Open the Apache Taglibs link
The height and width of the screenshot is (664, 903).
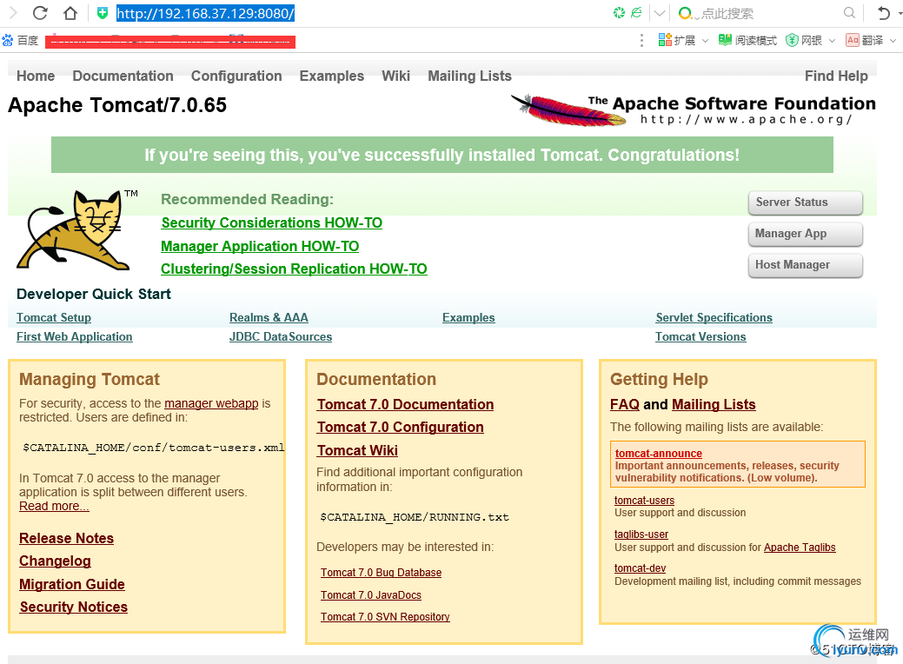[x=800, y=547]
